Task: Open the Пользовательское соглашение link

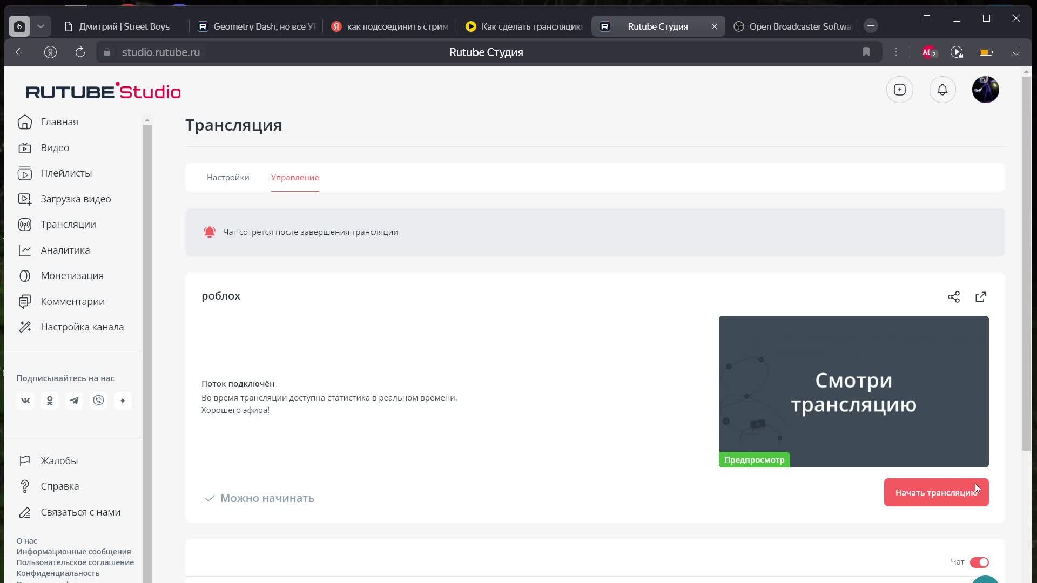Action: coord(75,562)
